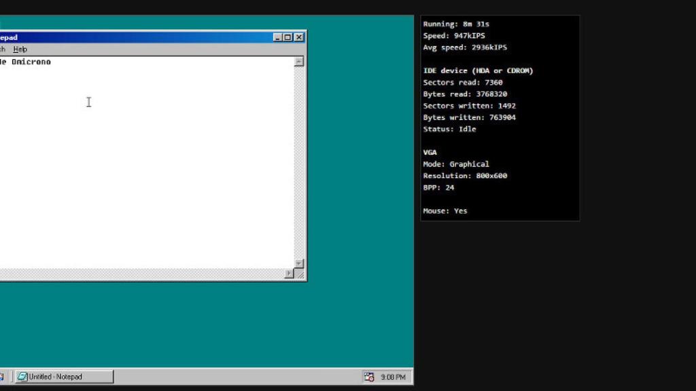Click the Task Scheduler system tray icon
The image size is (696, 391).
coord(369,377)
